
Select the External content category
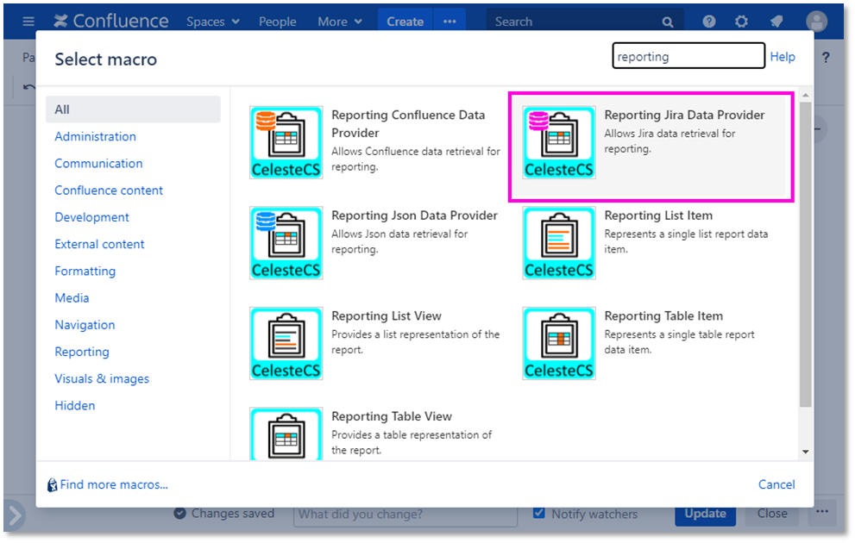[x=99, y=244]
